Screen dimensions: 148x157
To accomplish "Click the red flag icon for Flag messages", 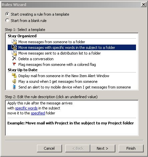I will [x=14, y=64].
